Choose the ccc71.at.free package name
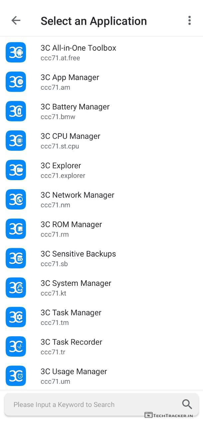The image size is (203, 427). point(60,58)
